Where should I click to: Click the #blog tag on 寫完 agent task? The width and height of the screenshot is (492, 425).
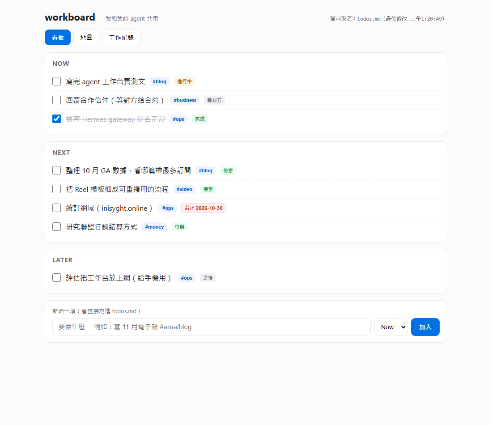tap(159, 81)
